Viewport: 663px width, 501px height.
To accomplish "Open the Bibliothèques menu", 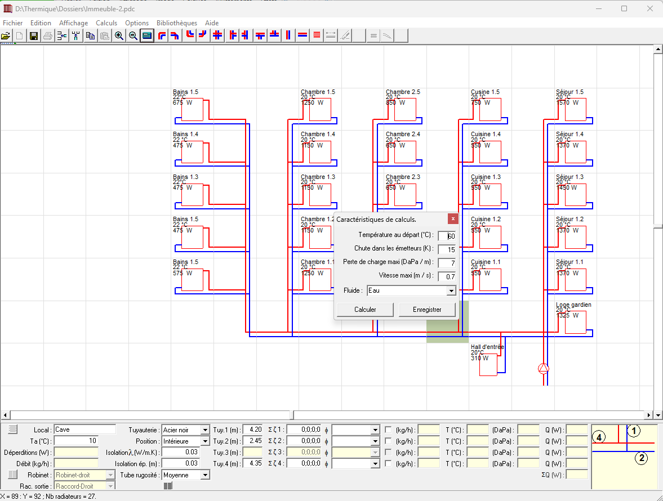I will pyautogui.click(x=176, y=23).
